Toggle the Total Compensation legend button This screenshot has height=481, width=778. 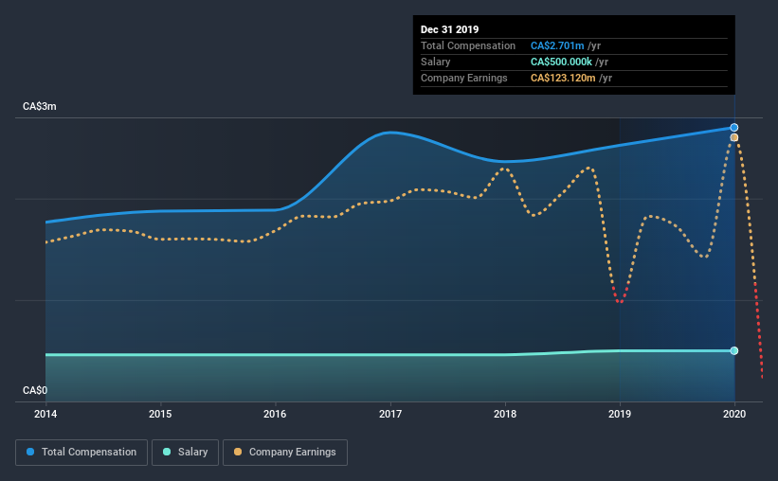tap(81, 453)
